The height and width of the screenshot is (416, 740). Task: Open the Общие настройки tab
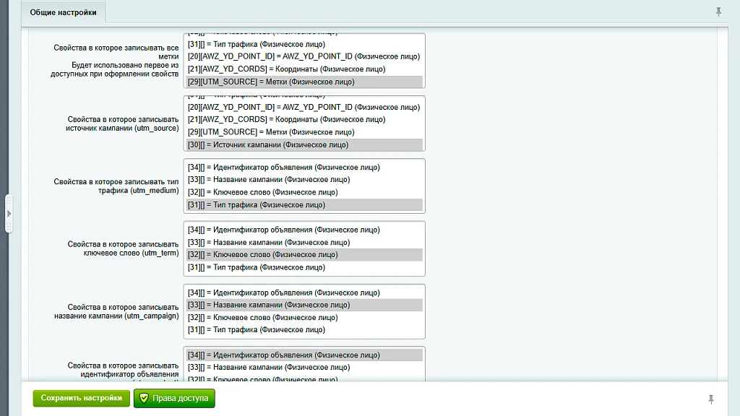[x=64, y=12]
